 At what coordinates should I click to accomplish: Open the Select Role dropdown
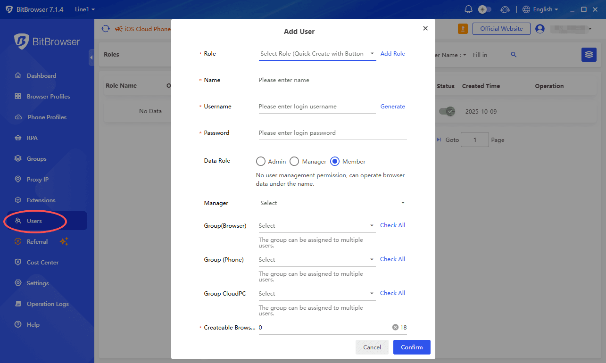[317, 54]
